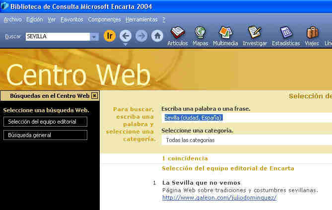Screen dimensions: 332x210
Task: Open the Archivo menu
Action: click(x=12, y=19)
